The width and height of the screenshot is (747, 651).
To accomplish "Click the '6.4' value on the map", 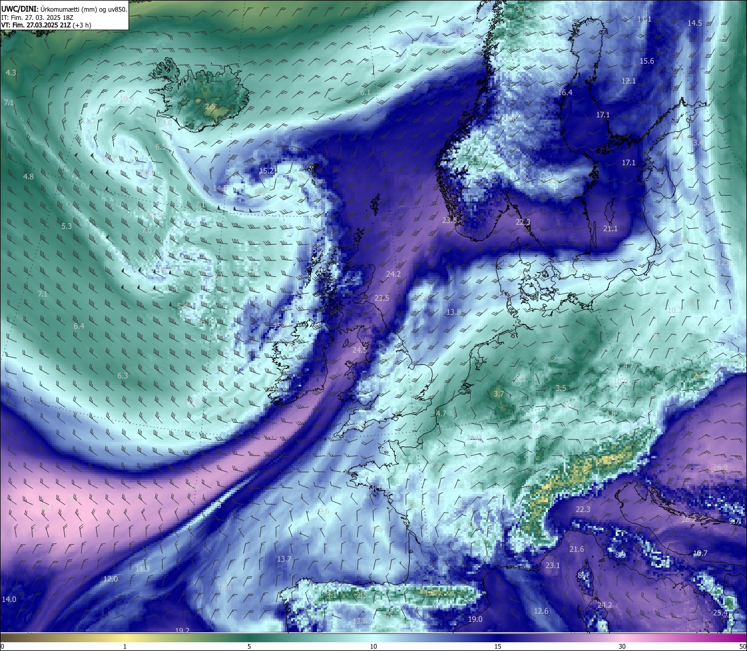I will tap(79, 326).
